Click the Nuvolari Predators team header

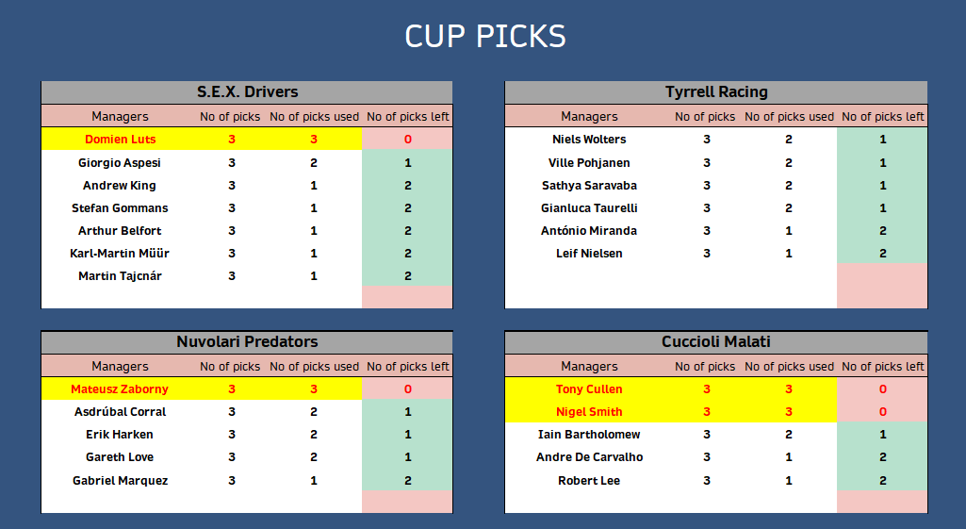click(x=247, y=341)
